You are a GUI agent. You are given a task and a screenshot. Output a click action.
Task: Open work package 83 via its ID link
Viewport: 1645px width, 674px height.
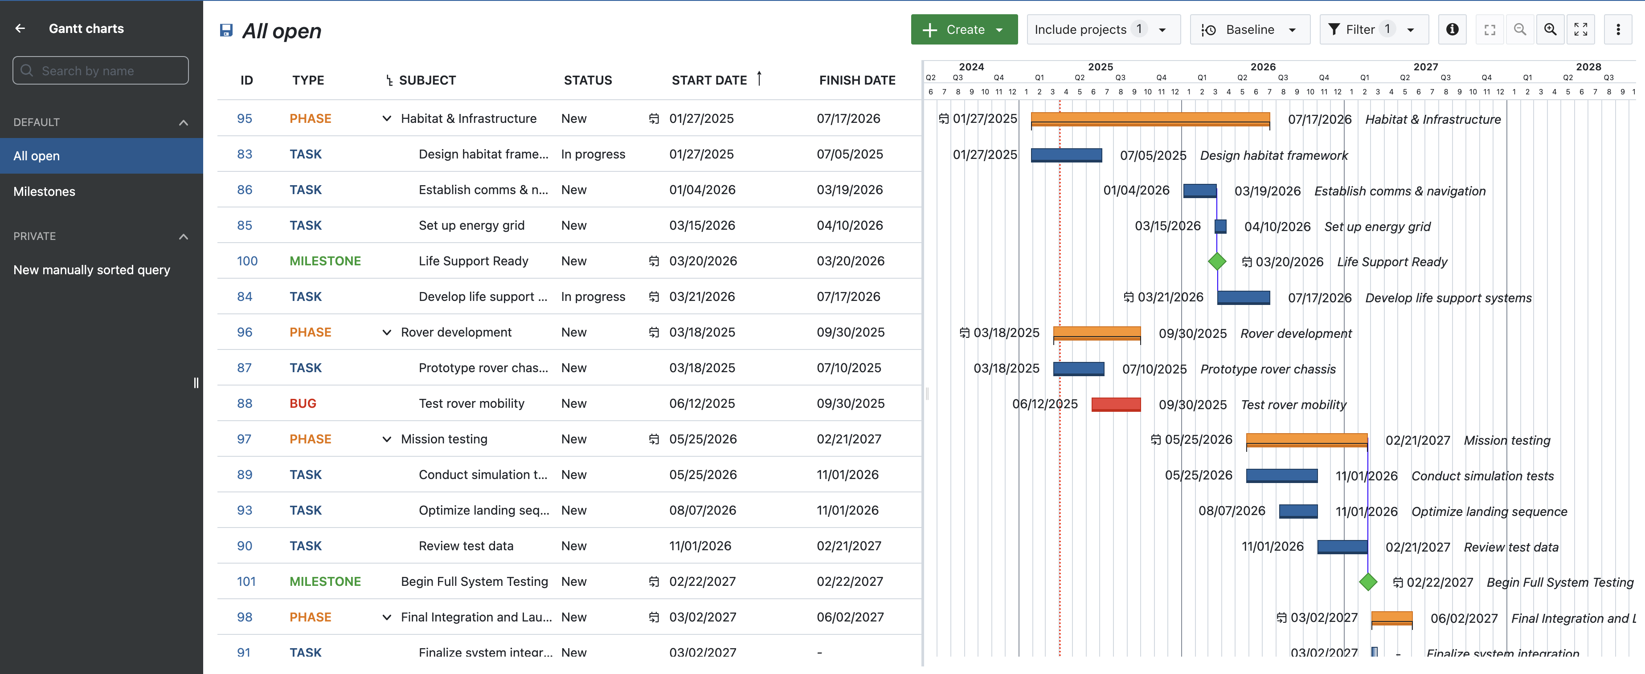click(245, 154)
